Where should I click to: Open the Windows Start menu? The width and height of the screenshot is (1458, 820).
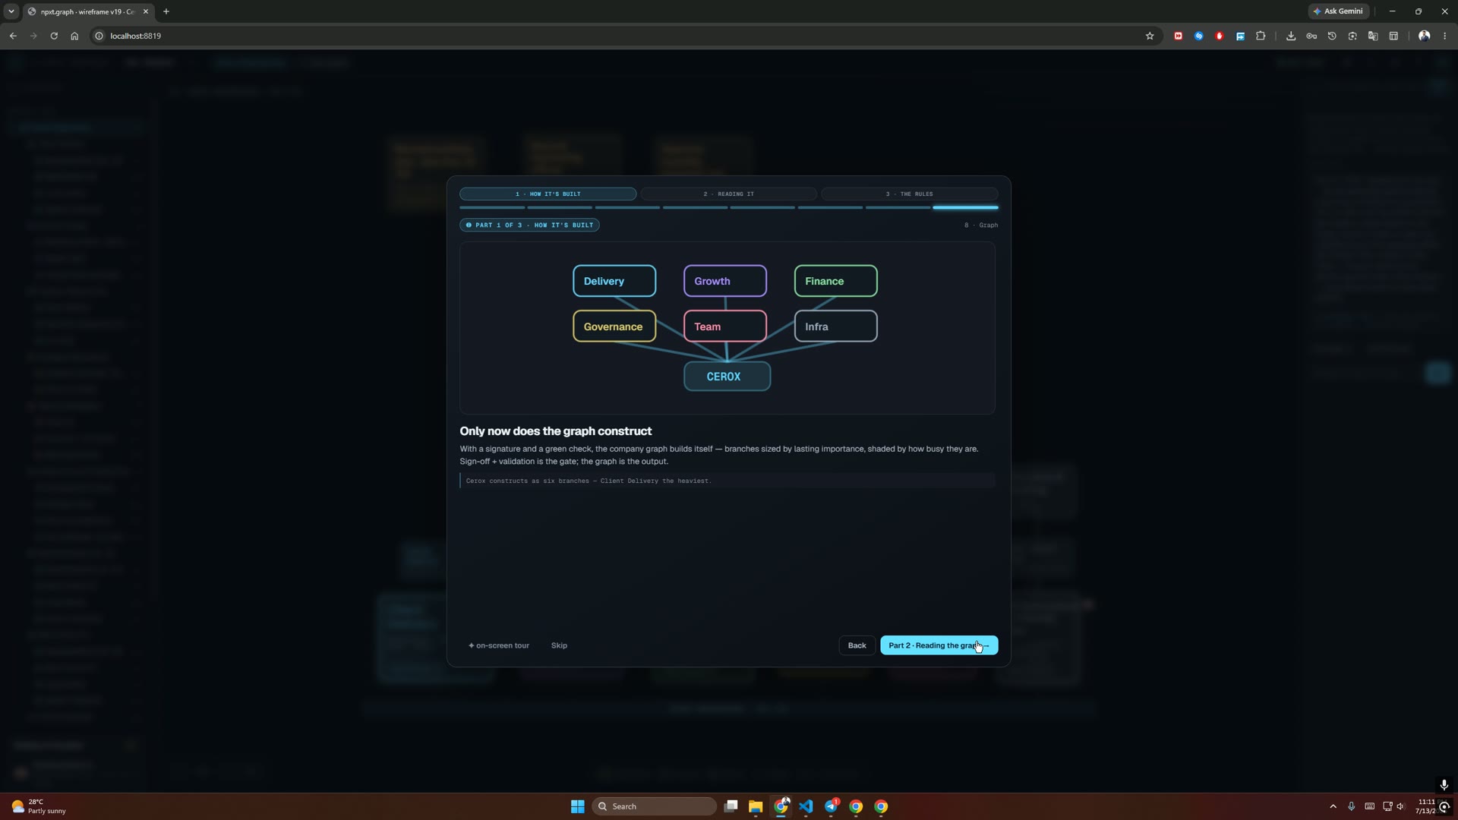coord(577,806)
